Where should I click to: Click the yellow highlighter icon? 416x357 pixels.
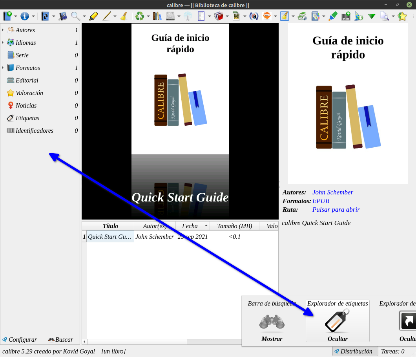[93, 16]
